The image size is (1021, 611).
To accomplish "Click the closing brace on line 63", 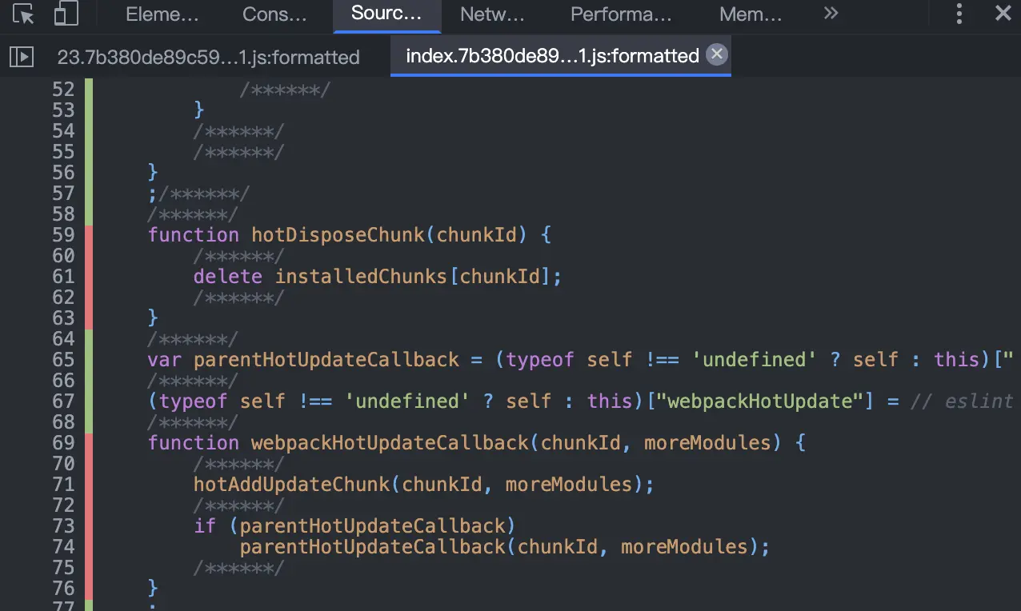I will [x=153, y=318].
